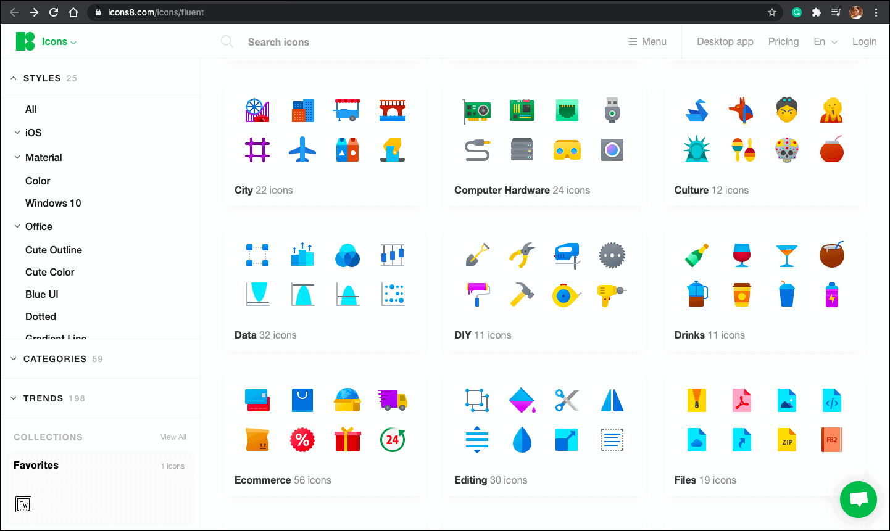Click the wine glass icon under Drinks
This screenshot has width=890, height=531.
tap(742, 255)
